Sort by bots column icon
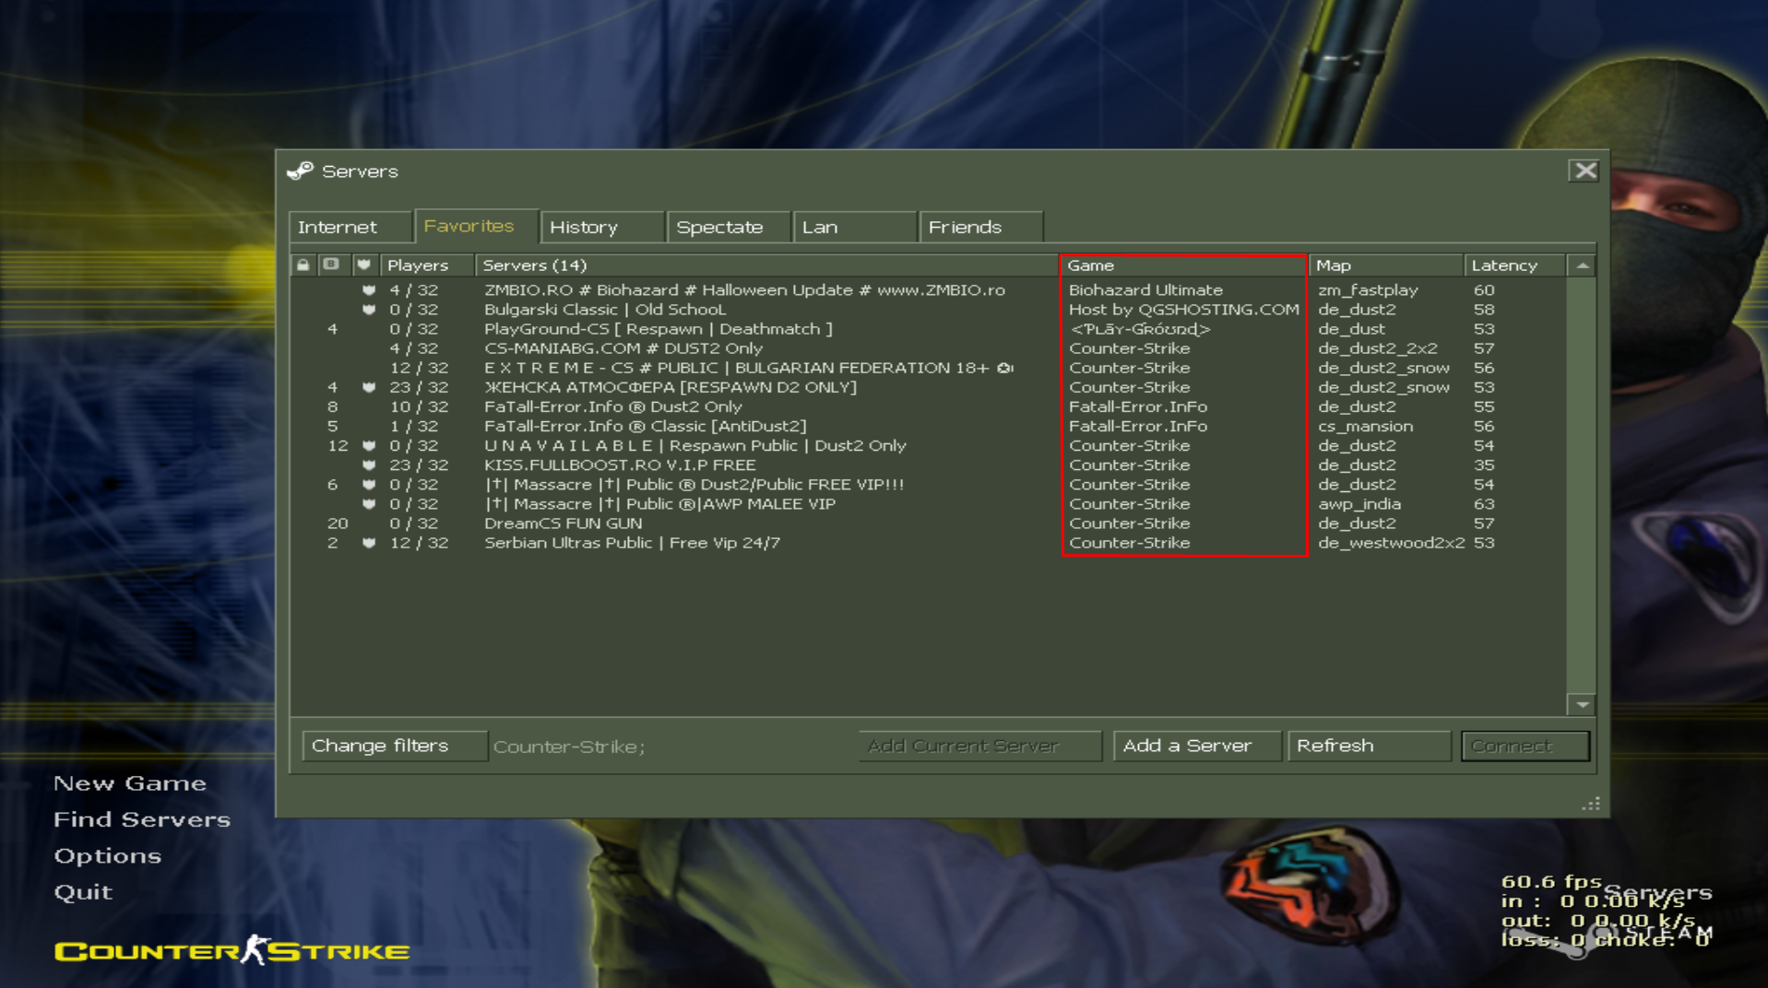This screenshot has height=988, width=1768. click(331, 265)
